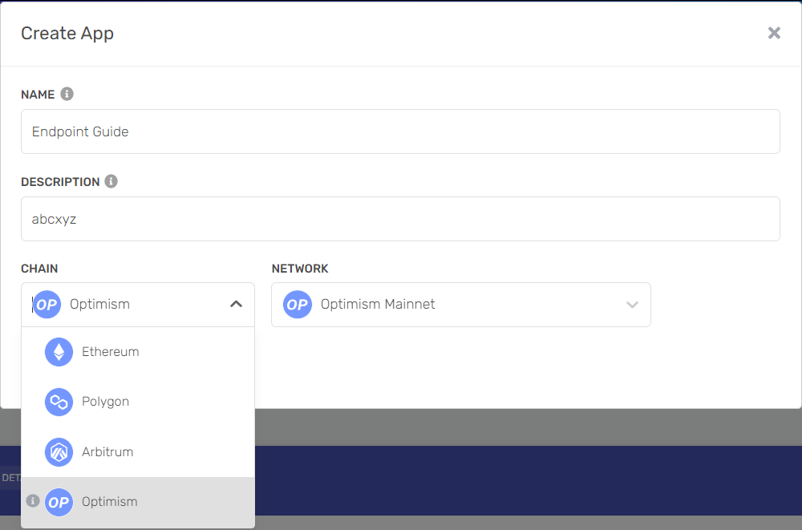Click the Ethereum diamond logo in list

point(59,352)
